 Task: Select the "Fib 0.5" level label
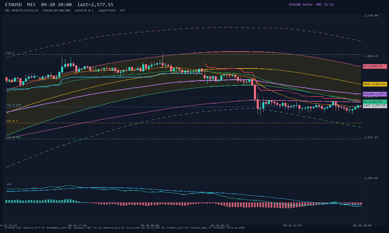pyautogui.click(x=12, y=121)
